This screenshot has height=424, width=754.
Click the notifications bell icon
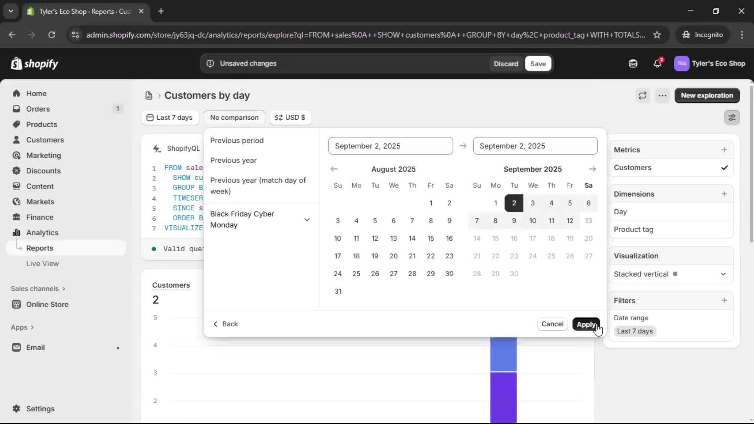pos(657,64)
